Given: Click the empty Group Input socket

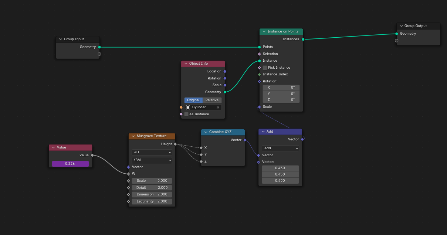Looking at the screenshot, I should tap(99, 54).
